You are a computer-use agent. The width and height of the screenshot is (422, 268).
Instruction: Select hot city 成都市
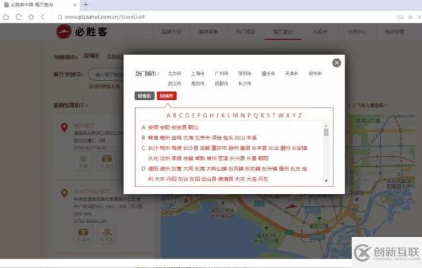pyautogui.click(x=222, y=84)
